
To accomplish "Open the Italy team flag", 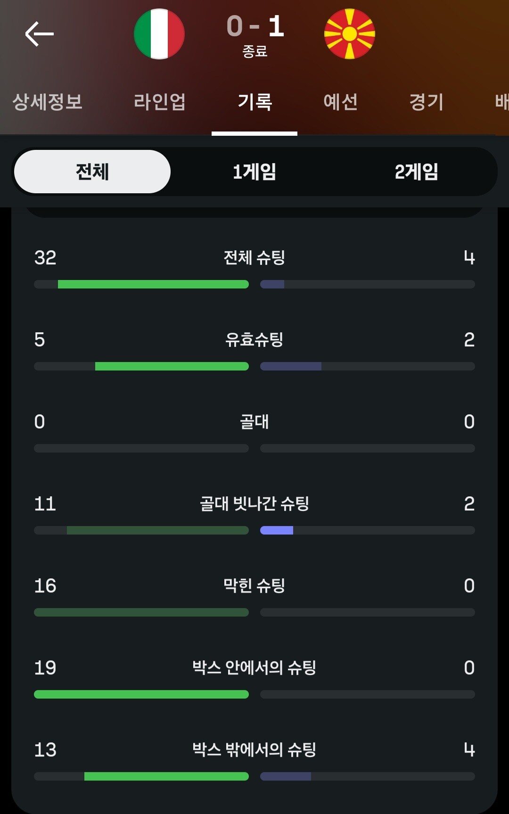I will [159, 34].
